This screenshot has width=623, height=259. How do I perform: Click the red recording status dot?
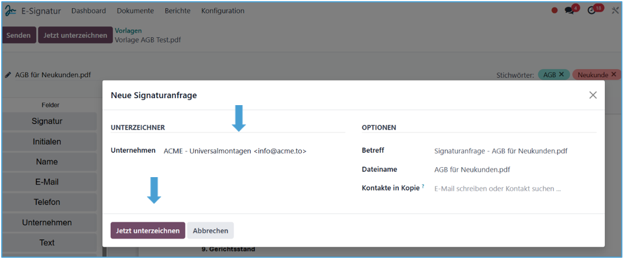coord(554,10)
